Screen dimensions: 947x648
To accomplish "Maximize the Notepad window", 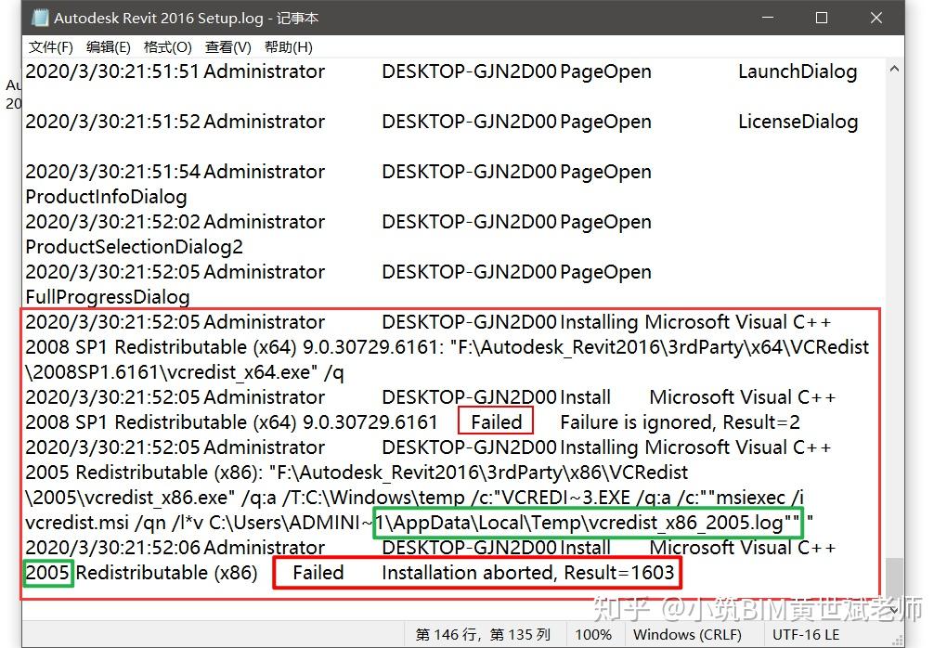I will (822, 18).
